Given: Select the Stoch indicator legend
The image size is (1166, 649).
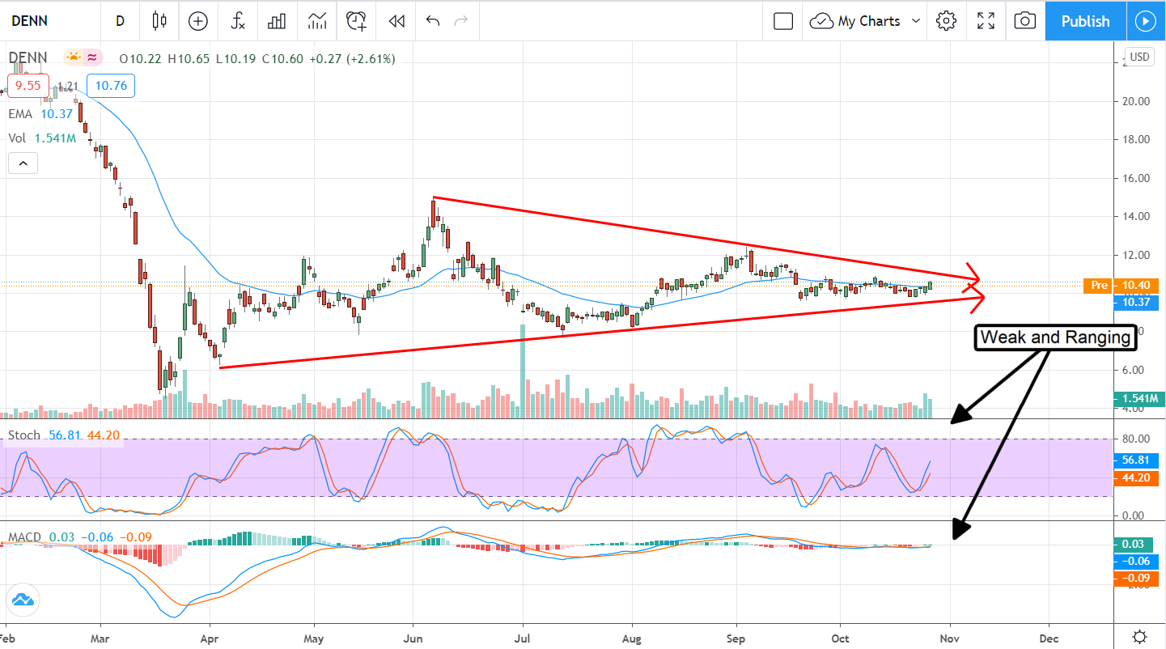Looking at the screenshot, I should coord(64,435).
